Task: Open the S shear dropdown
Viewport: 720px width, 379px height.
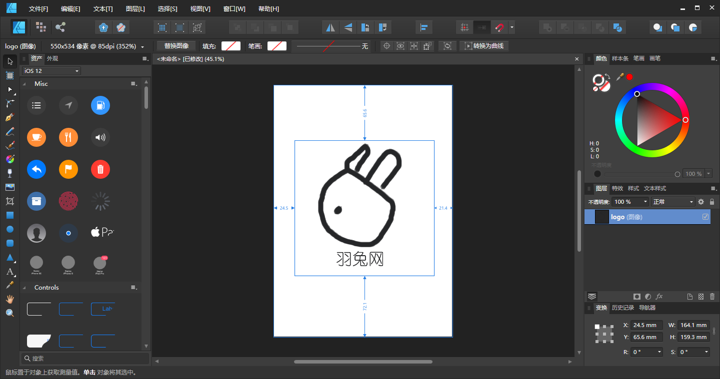Action: [x=693, y=352]
